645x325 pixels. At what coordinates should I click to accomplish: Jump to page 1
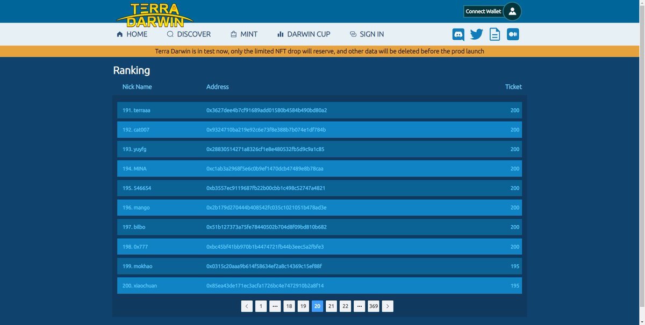[x=261, y=306]
